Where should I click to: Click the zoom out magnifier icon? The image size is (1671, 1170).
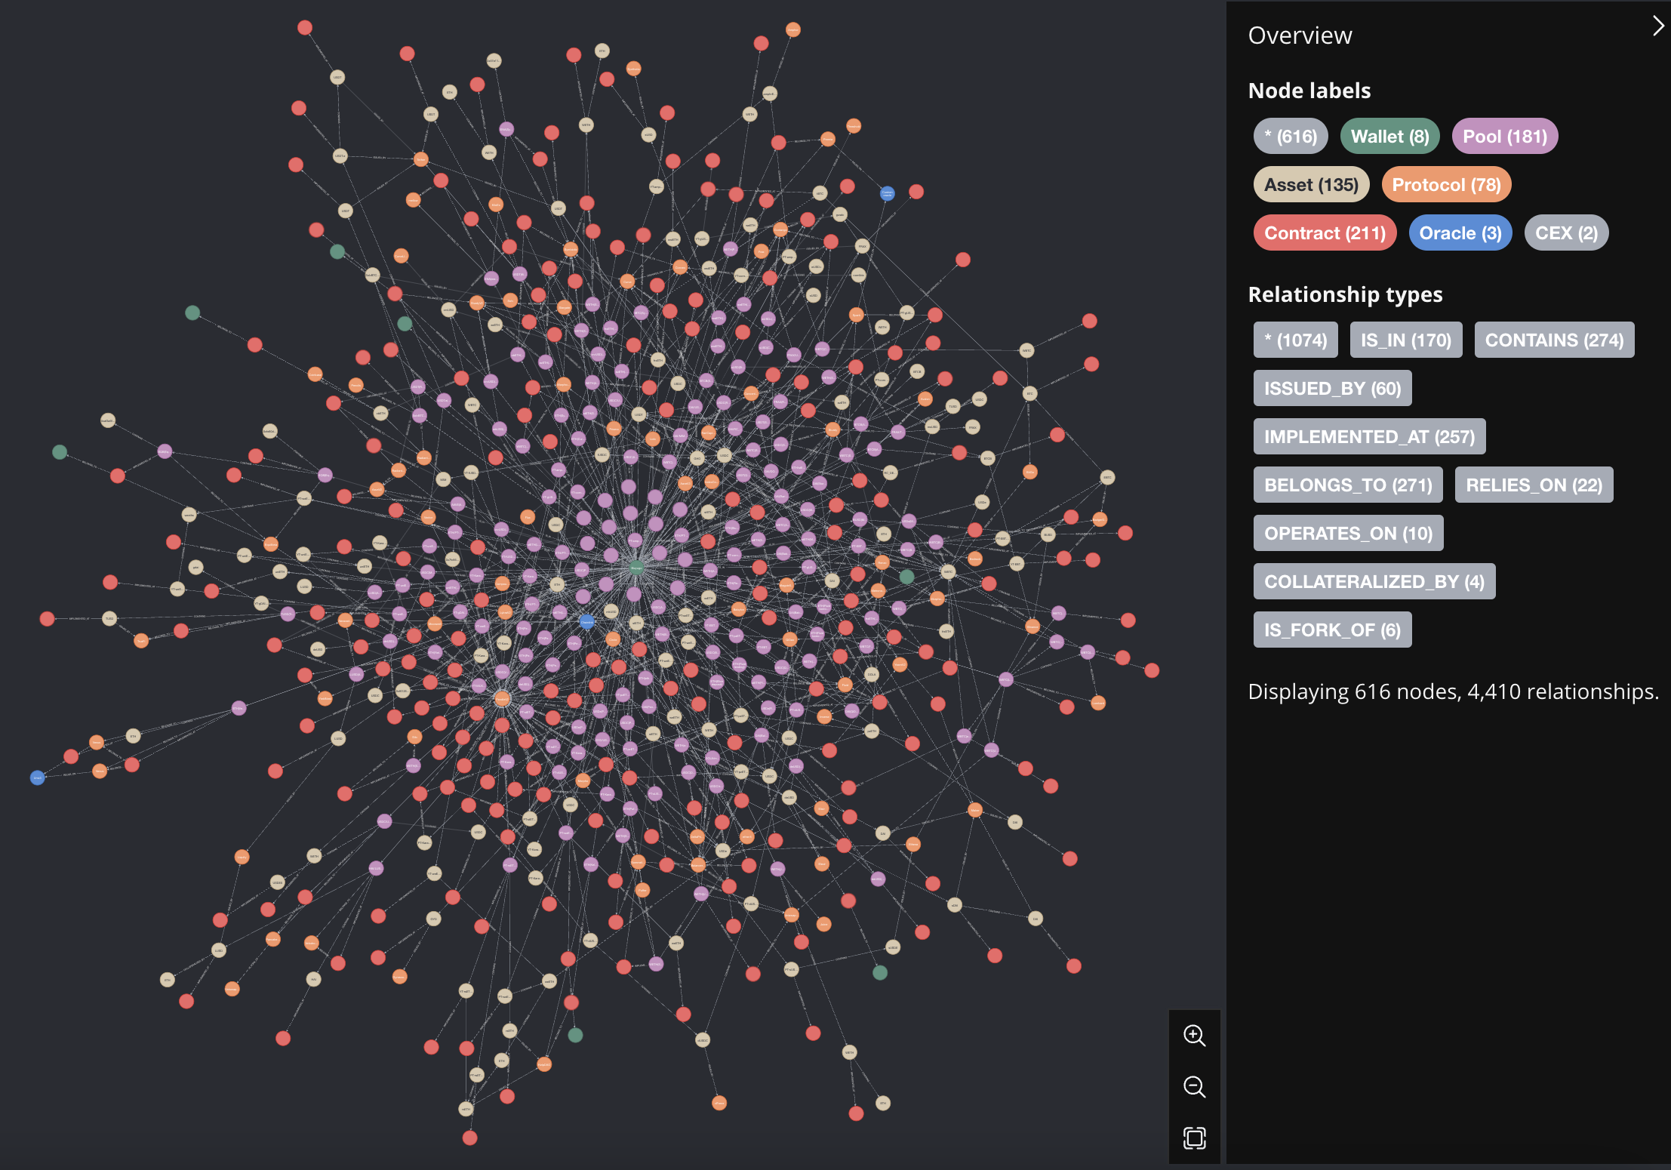(1194, 1087)
